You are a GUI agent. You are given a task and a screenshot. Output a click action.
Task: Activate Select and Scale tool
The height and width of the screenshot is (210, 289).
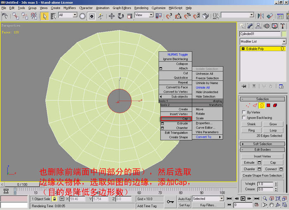[130, 16]
